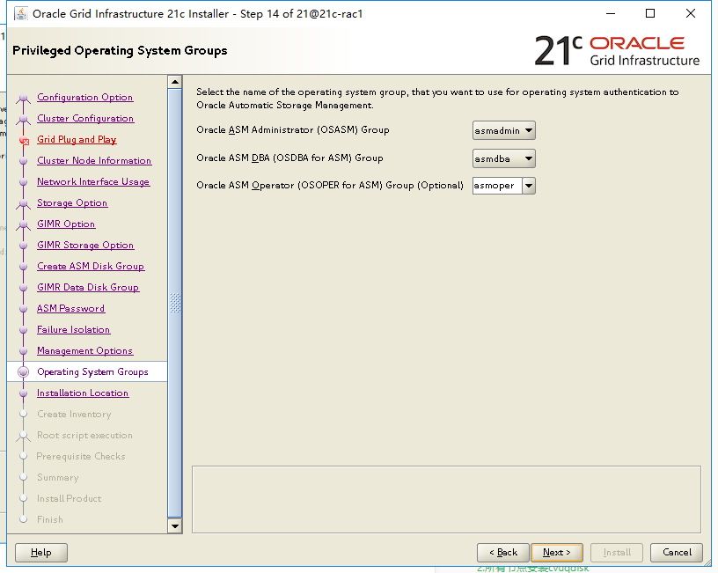Click the asmoper text field in OSOPER combo box
The image size is (718, 573).
click(x=497, y=186)
